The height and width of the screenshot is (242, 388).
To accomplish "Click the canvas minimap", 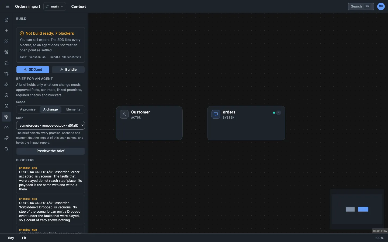I will pos(357,209).
